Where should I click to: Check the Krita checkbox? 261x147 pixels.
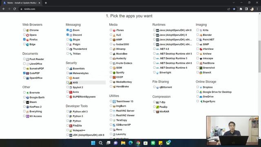(x=197, y=30)
